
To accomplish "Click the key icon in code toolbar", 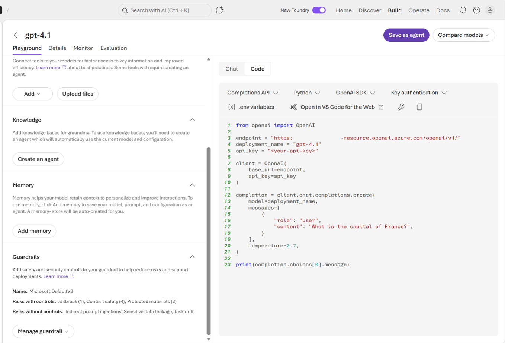I will [401, 107].
